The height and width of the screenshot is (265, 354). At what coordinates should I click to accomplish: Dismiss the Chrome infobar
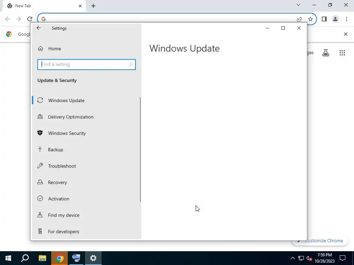point(345,34)
